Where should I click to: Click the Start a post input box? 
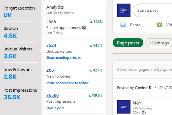pyautogui.click(x=152, y=10)
